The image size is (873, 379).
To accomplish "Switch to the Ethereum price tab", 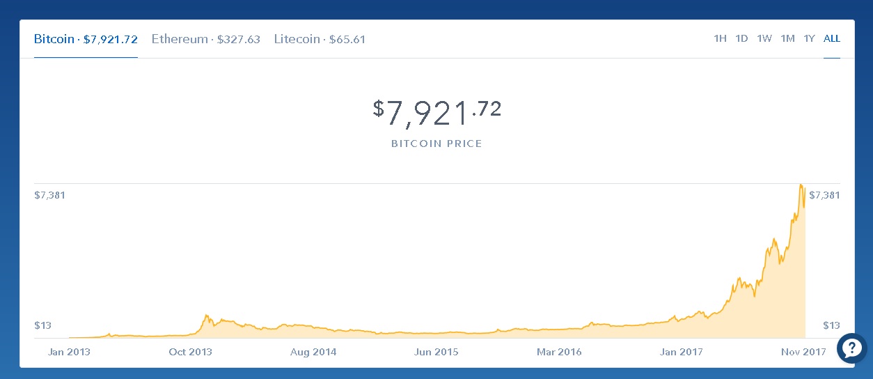I will point(206,39).
